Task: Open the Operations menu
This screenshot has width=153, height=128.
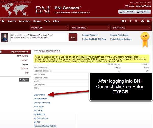Action: coord(25,21)
